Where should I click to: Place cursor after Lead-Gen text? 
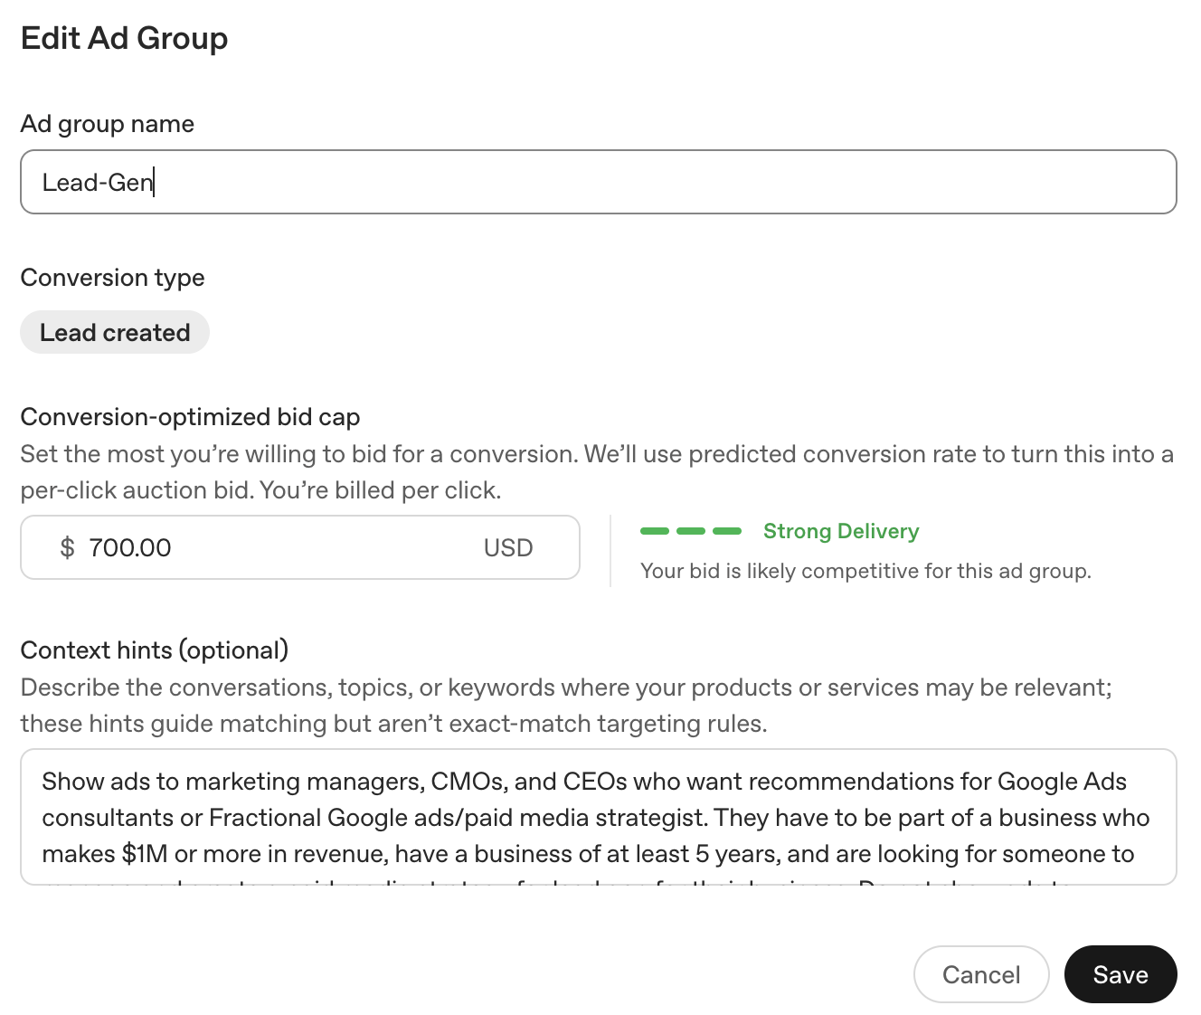click(155, 182)
